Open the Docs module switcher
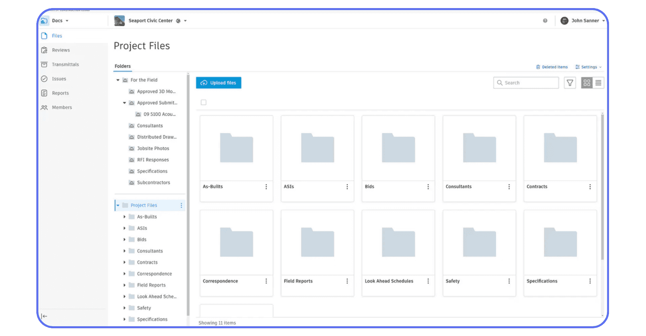646x336 pixels. click(60, 21)
